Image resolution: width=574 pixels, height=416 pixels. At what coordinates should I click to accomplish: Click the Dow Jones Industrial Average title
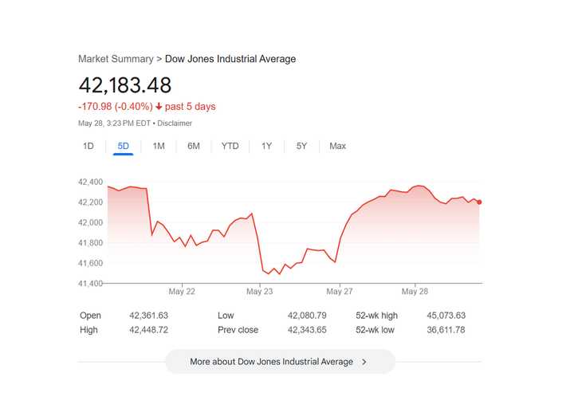click(230, 59)
